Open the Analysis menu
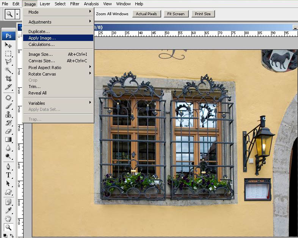The width and height of the screenshot is (298, 238). point(91,4)
